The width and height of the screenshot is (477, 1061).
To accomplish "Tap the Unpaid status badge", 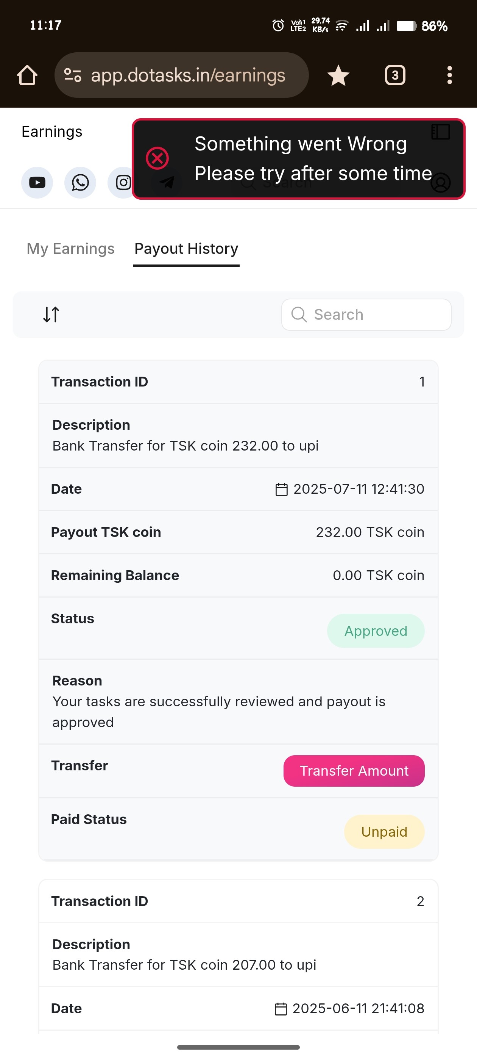I will (384, 832).
